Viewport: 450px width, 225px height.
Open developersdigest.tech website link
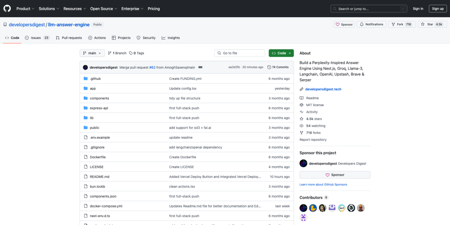coord(323,89)
